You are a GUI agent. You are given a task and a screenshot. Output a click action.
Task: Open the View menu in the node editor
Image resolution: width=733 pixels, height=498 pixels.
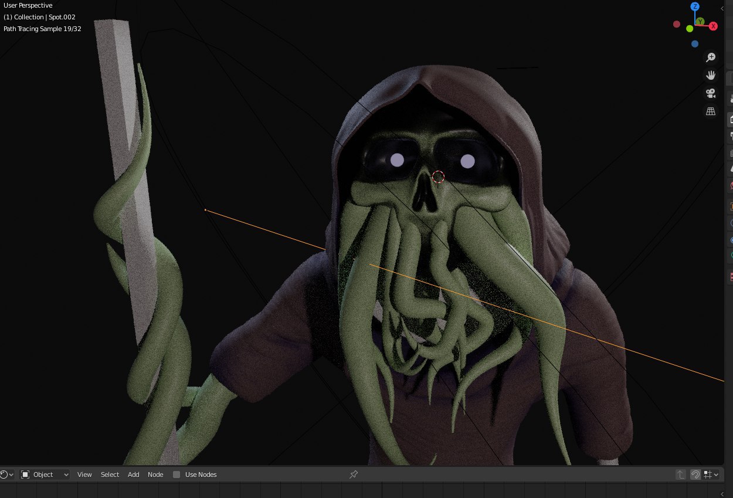pyautogui.click(x=84, y=475)
